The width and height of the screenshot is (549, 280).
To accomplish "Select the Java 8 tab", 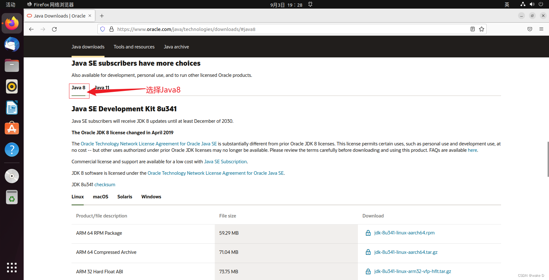I will coord(78,88).
